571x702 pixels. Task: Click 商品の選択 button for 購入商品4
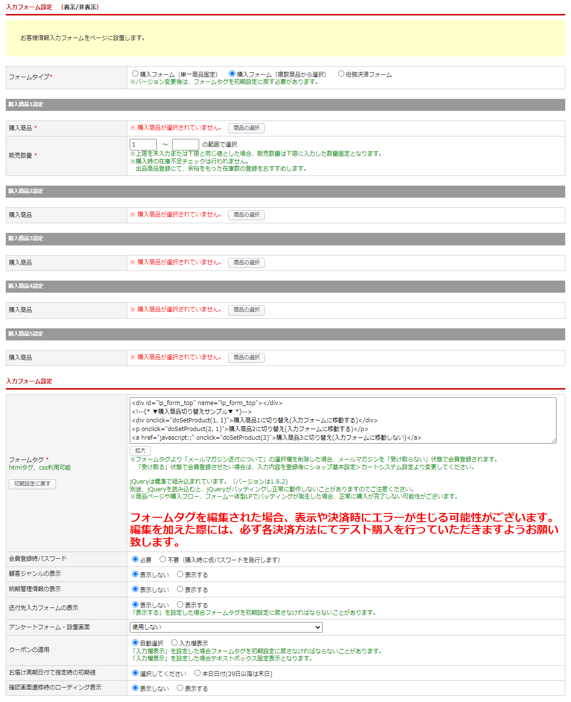(x=246, y=310)
